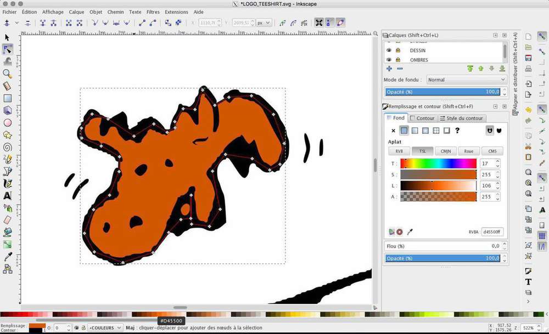Select the arrow Selector tool
This screenshot has height=334, width=549.
pos(7,38)
